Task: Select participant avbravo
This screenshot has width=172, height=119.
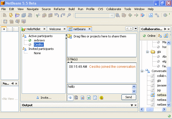Action: 39,40
